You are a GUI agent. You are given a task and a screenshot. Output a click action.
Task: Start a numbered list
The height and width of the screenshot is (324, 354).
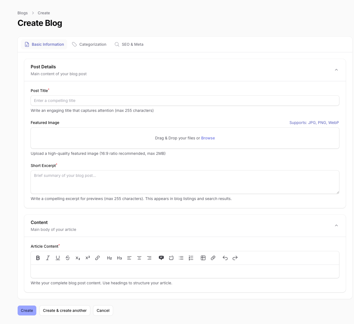pyautogui.click(x=191, y=258)
